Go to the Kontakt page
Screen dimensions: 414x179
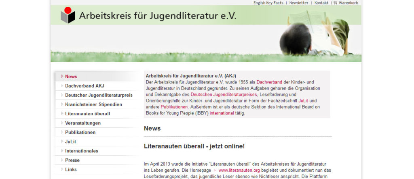tap(321, 3)
